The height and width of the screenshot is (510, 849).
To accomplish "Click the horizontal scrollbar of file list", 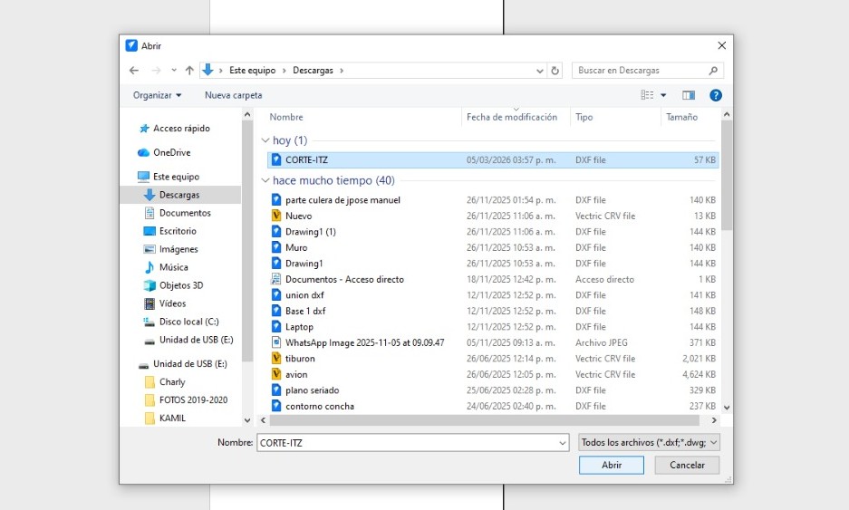I will pos(485,420).
